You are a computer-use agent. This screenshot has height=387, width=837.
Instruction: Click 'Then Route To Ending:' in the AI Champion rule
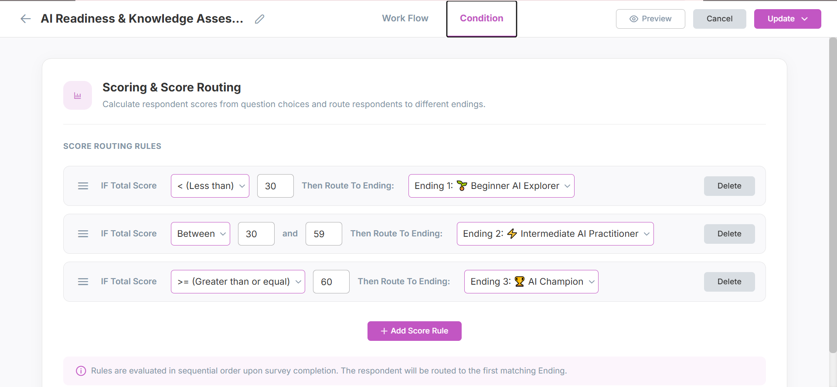[x=404, y=282]
